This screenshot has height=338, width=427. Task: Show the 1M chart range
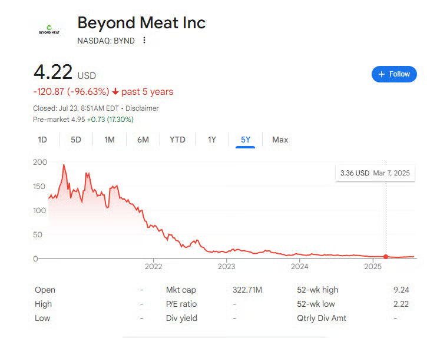pos(110,140)
